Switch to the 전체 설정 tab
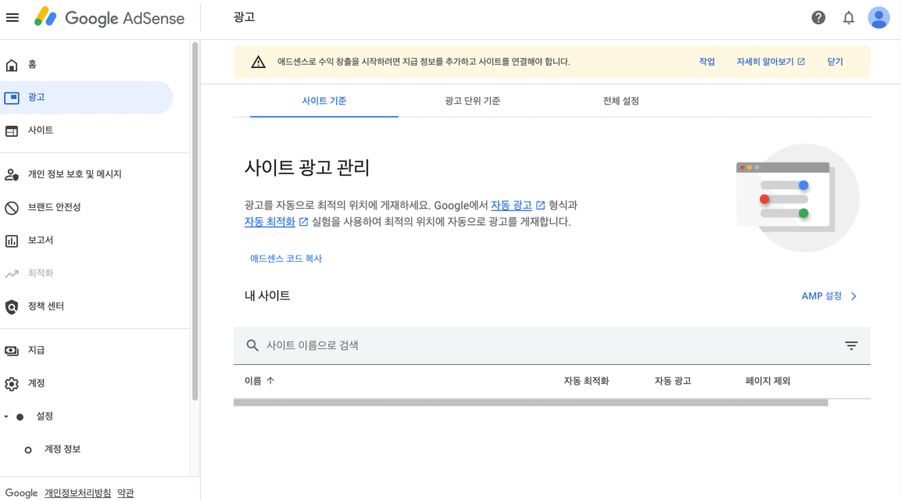The width and height of the screenshot is (901, 501). (620, 101)
